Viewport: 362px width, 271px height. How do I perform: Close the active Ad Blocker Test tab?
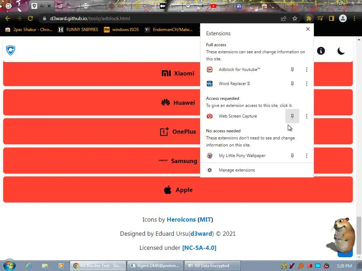tap(49, 6)
